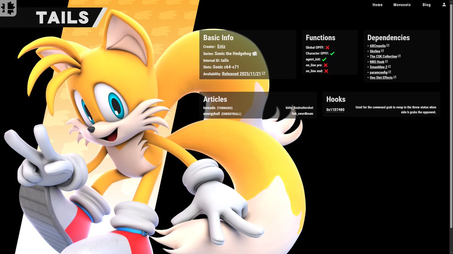Click external-link icon next to One Slot Effects
This screenshot has width=453, height=254.
tap(395, 77)
